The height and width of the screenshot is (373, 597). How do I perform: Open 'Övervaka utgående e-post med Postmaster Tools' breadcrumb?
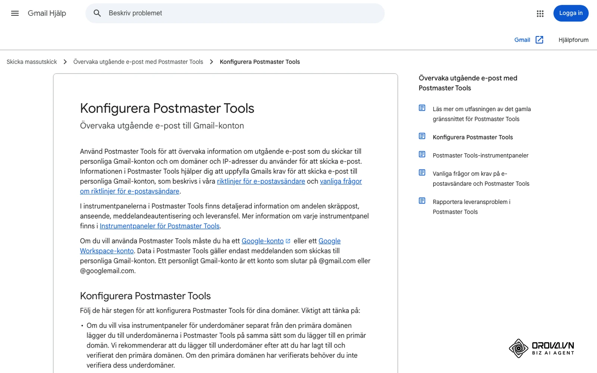click(x=138, y=62)
